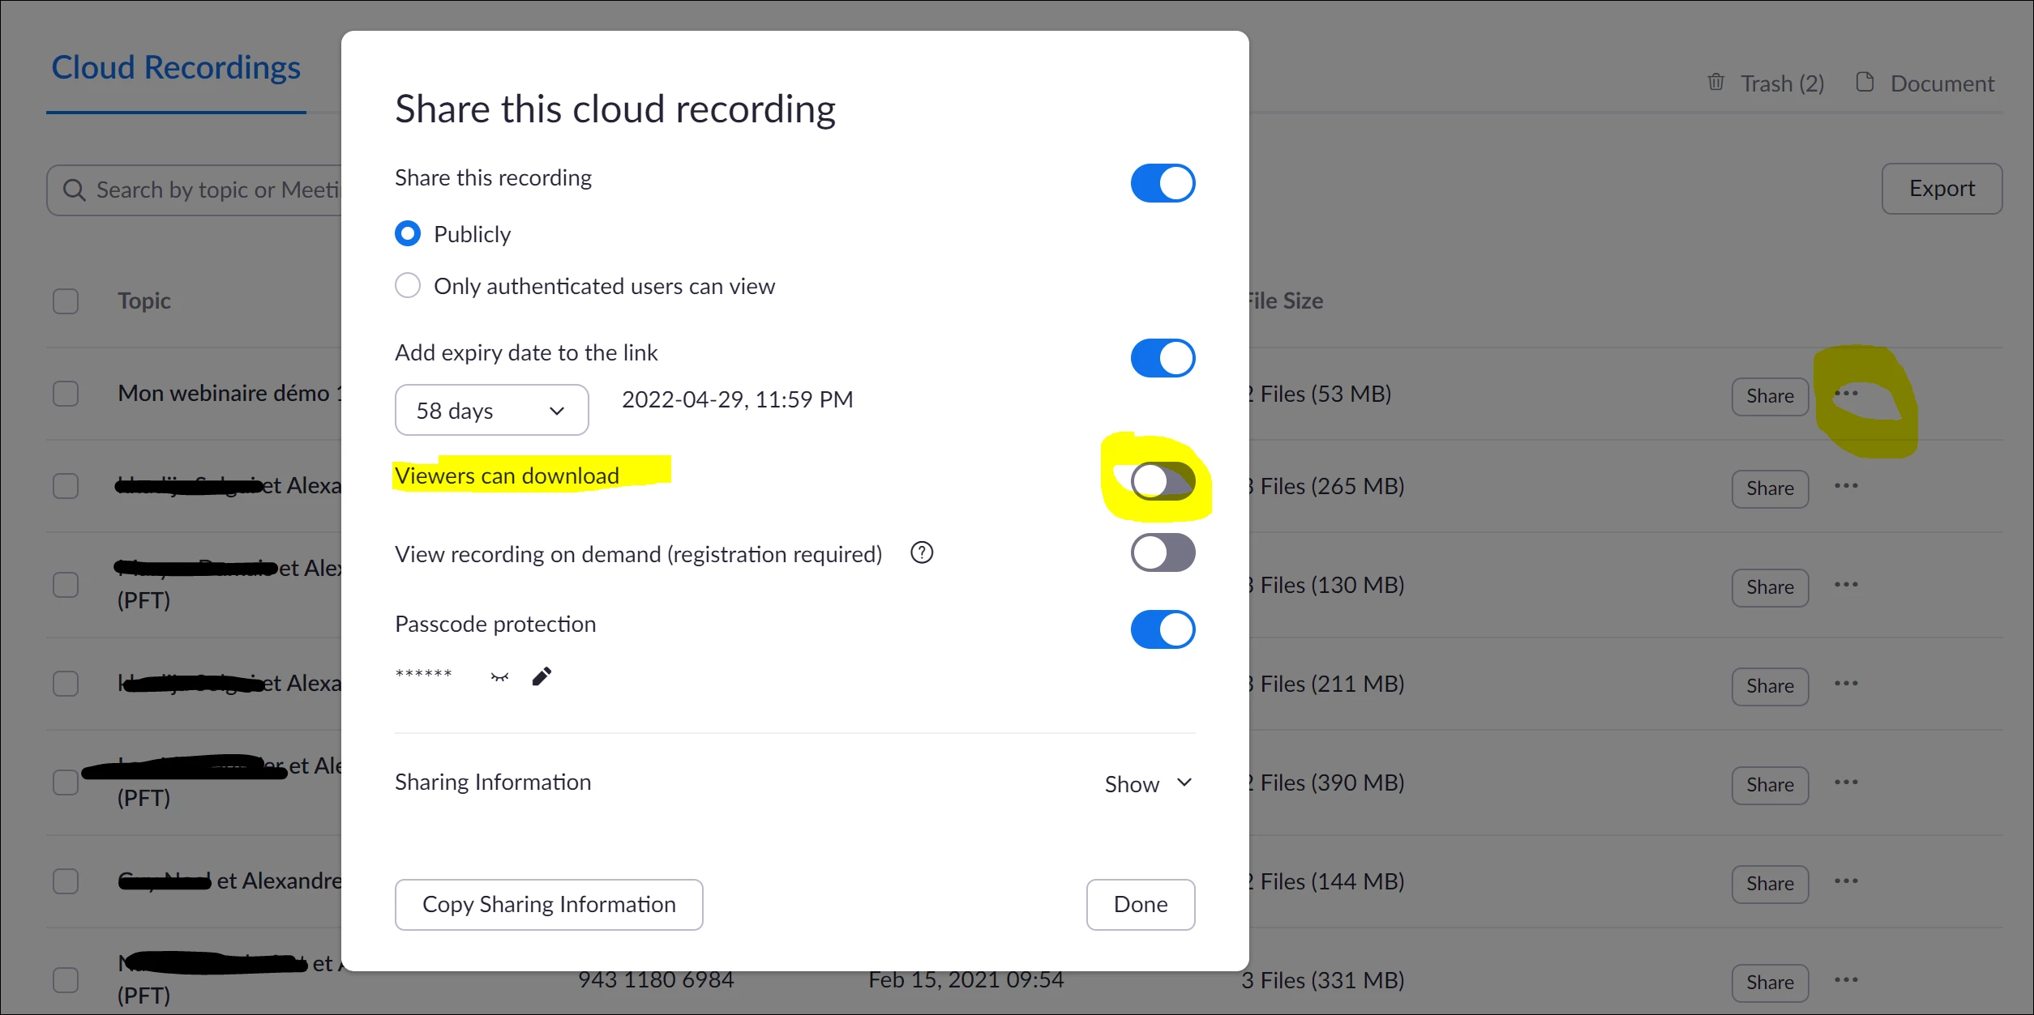
Task: Select Only authenticated users can view
Action: point(408,286)
